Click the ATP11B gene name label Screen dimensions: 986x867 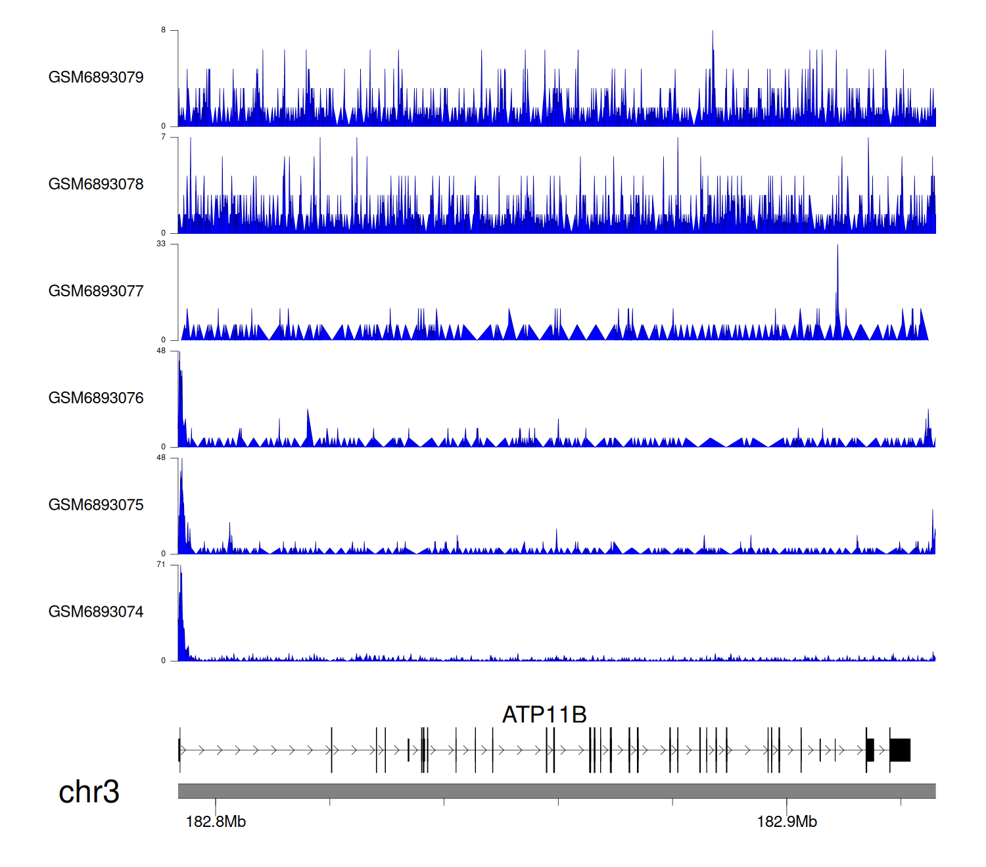click(544, 715)
